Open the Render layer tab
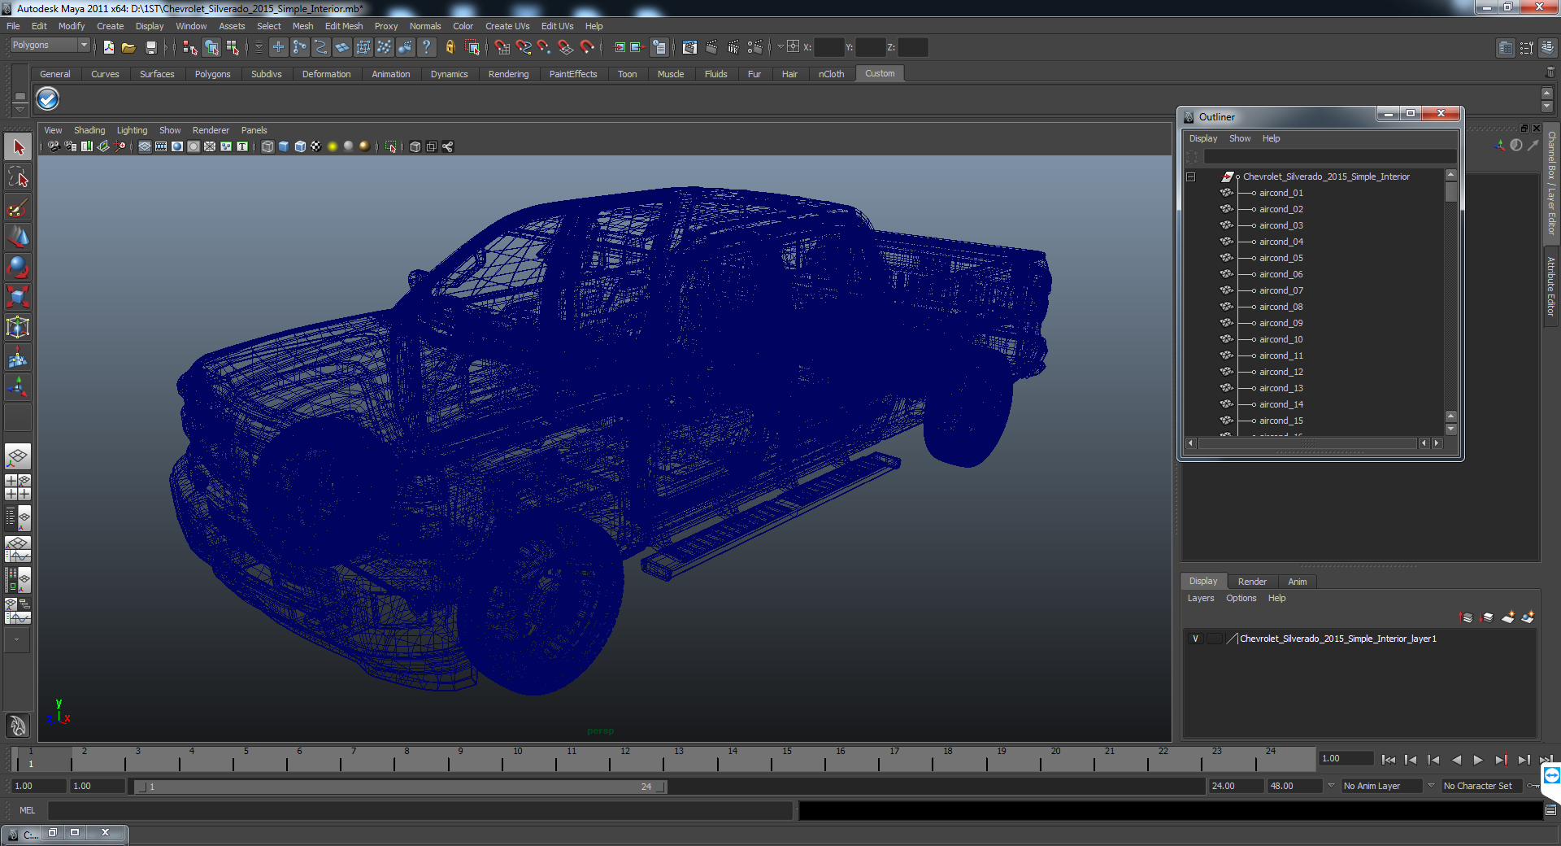The image size is (1561, 846). (1252, 582)
